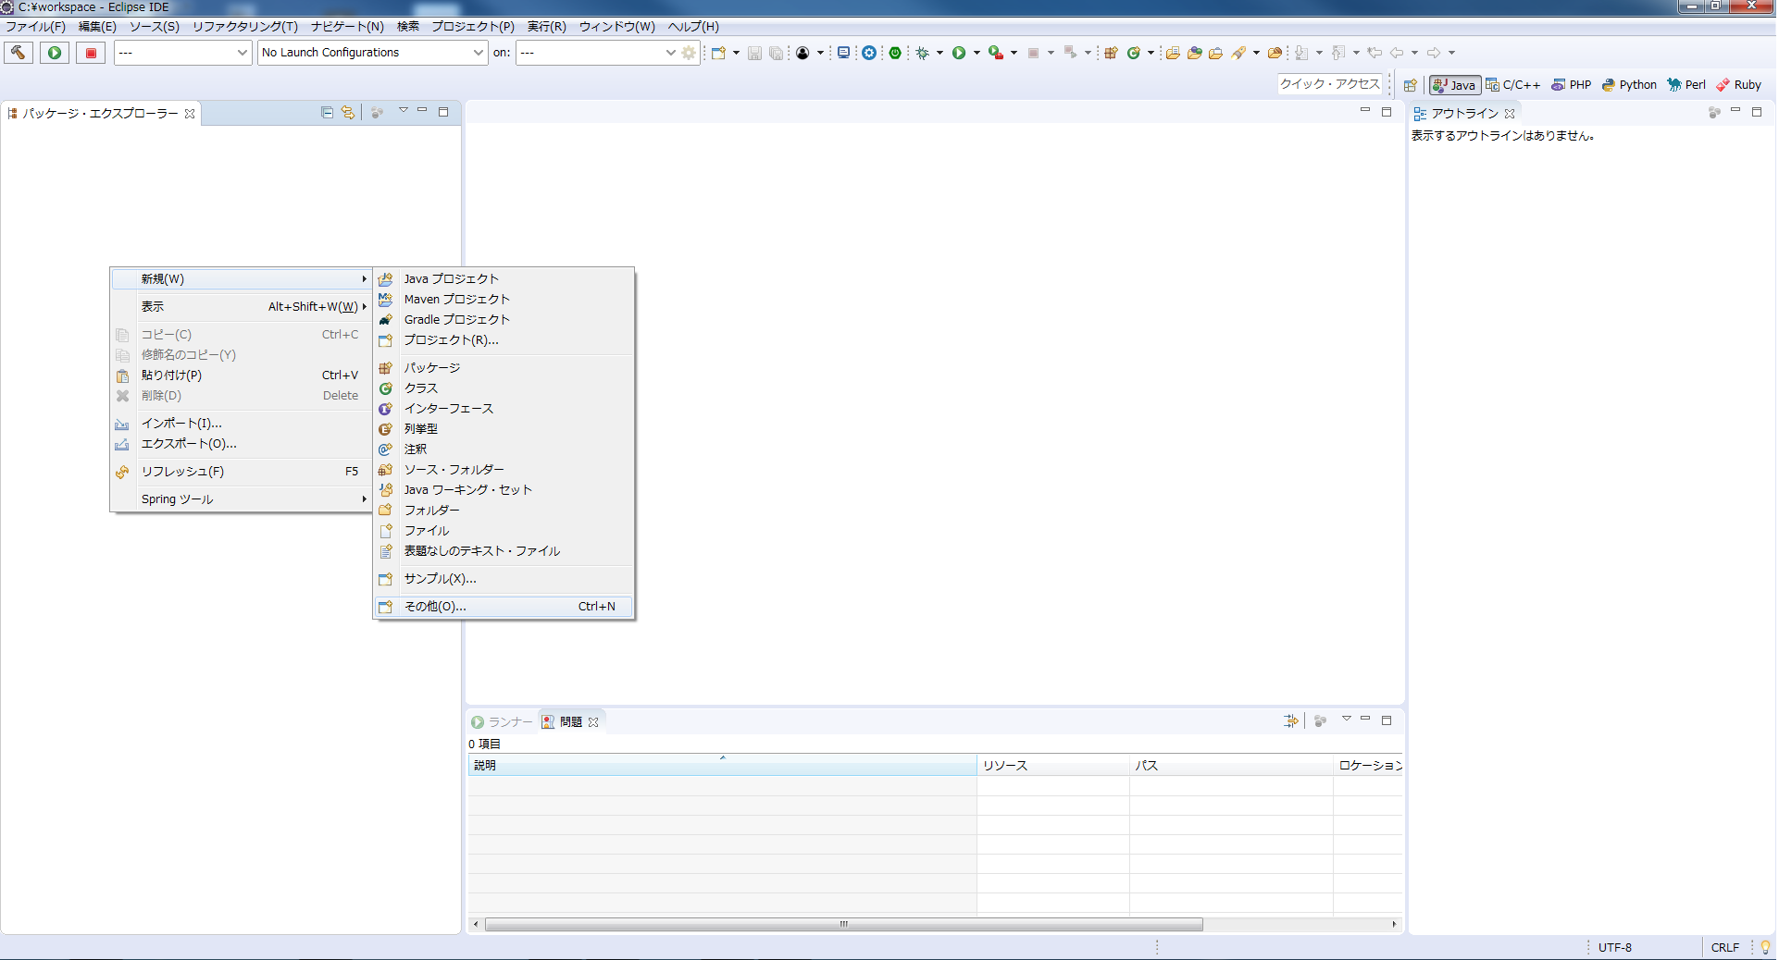This screenshot has height=960, width=1779.
Task: Click the New wizard icon in the toolbar
Action: pyautogui.click(x=718, y=53)
